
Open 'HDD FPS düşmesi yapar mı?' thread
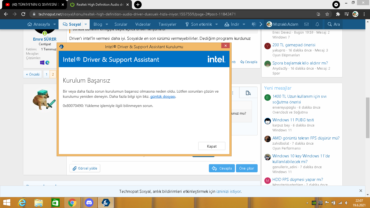(298, 180)
